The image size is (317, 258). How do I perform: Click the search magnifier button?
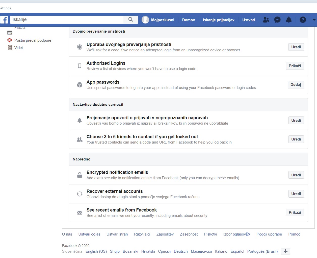[x=130, y=20]
